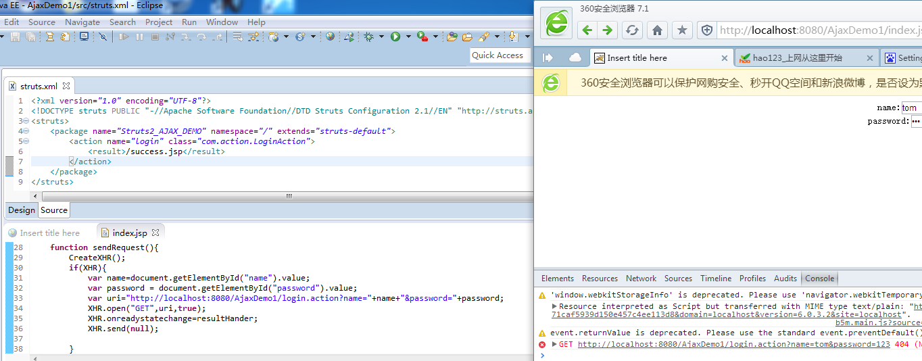Expand the 'Resource interpreted as Script' console entry
The height and width of the screenshot is (361, 922).
(554, 306)
